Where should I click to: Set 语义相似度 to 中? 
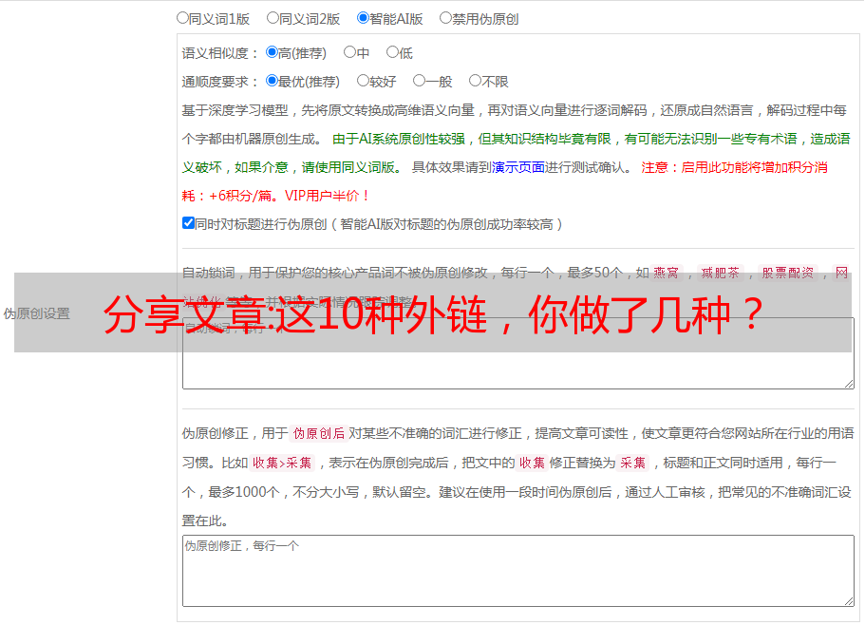point(349,52)
